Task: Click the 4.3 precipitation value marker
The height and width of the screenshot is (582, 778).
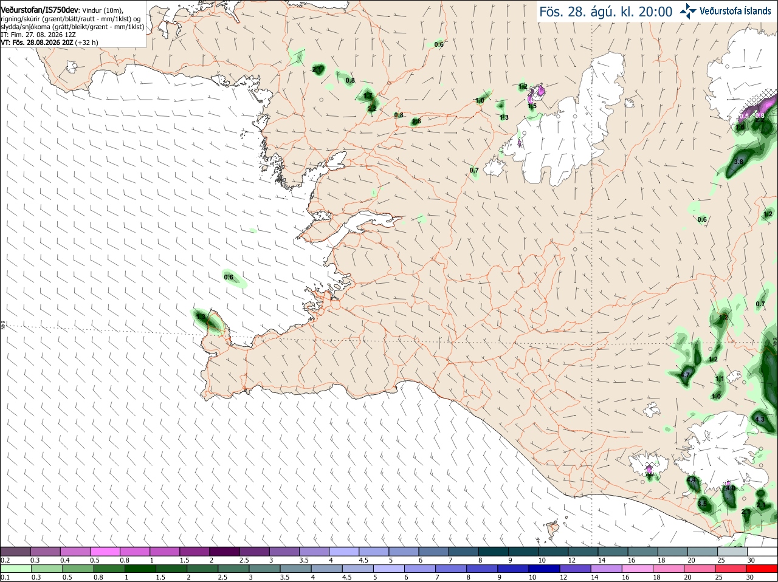Action: 759,419
